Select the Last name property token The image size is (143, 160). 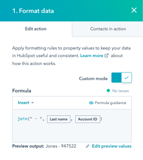click(x=59, y=119)
